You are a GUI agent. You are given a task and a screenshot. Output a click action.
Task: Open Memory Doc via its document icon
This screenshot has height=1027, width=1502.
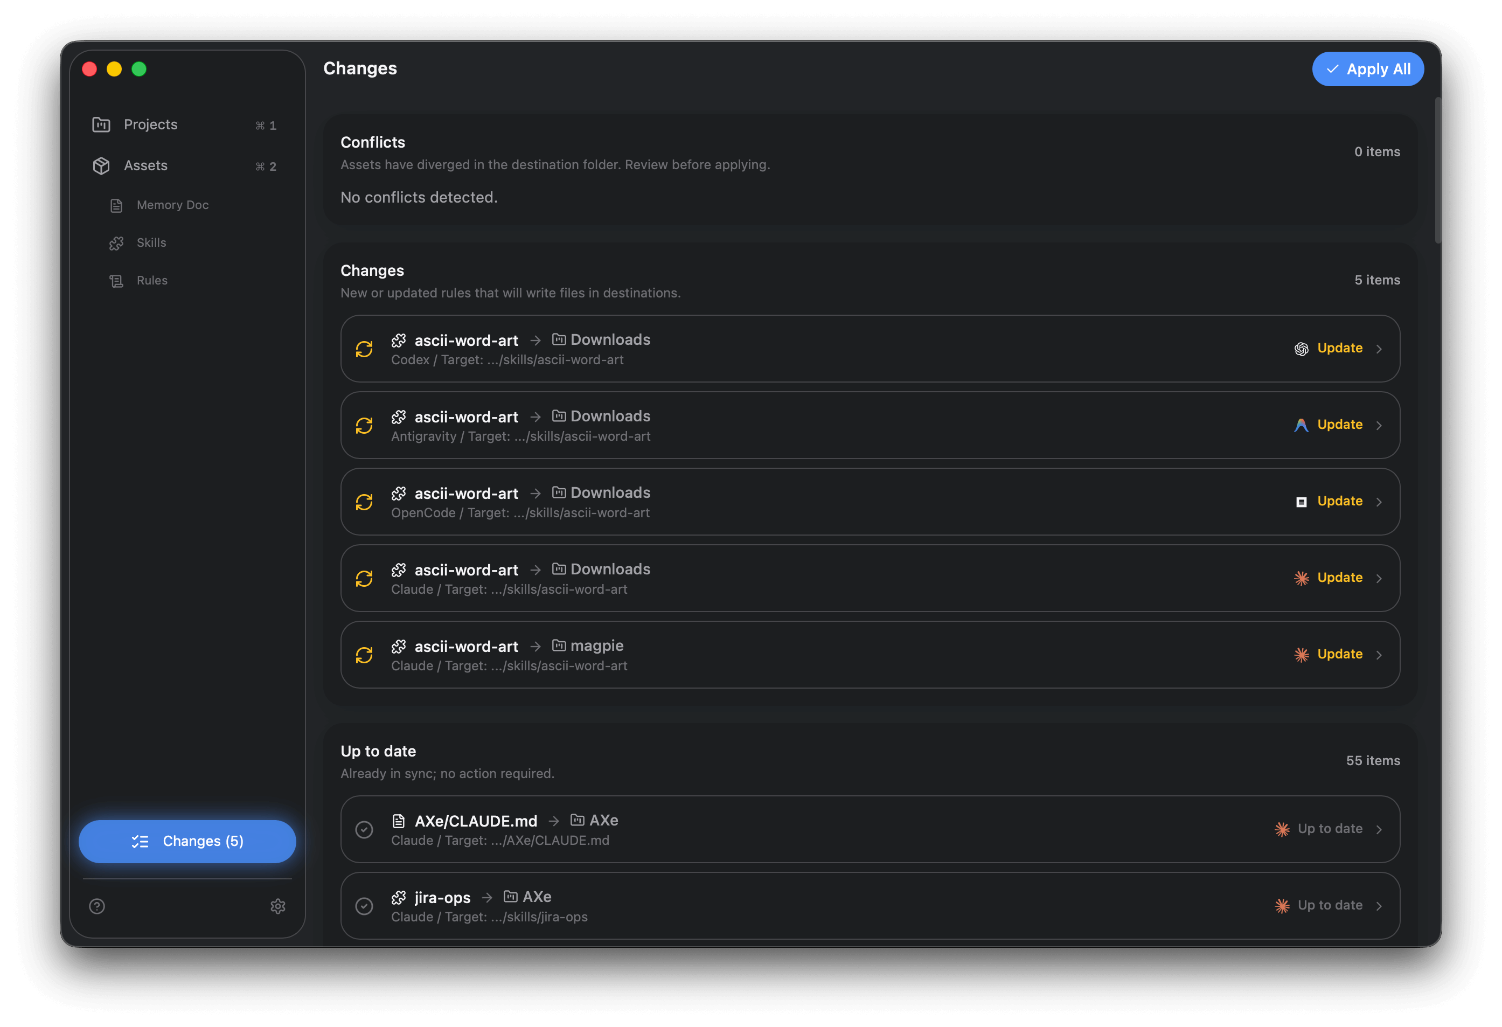click(x=116, y=205)
